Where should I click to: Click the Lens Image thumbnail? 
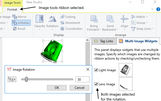click(x=126, y=84)
